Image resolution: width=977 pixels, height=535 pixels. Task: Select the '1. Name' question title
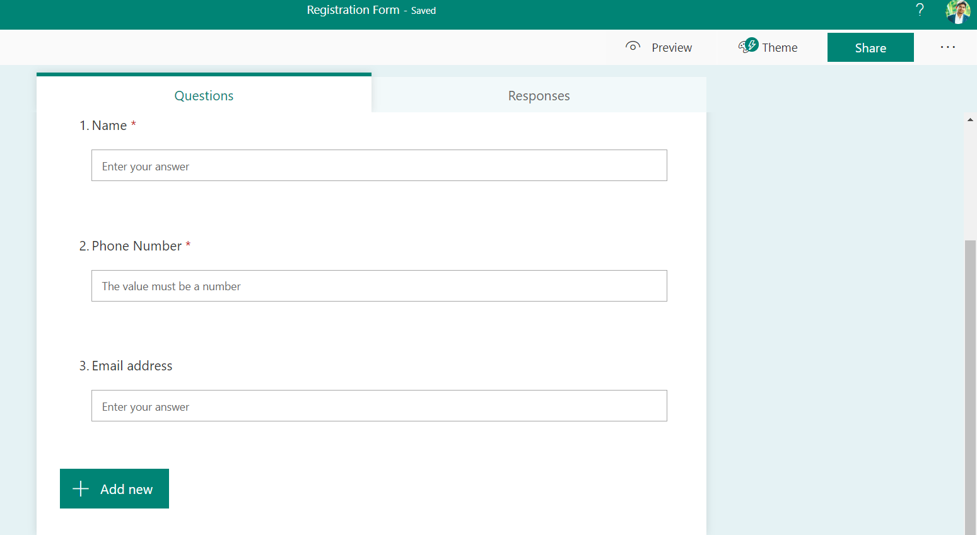pyautogui.click(x=108, y=126)
